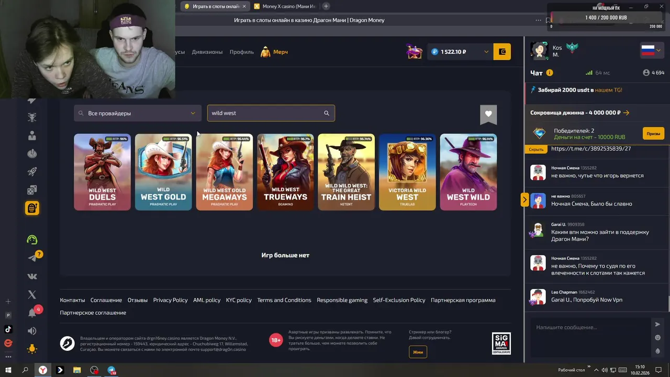Click the Призы button
The width and height of the screenshot is (670, 377).
tap(653, 134)
